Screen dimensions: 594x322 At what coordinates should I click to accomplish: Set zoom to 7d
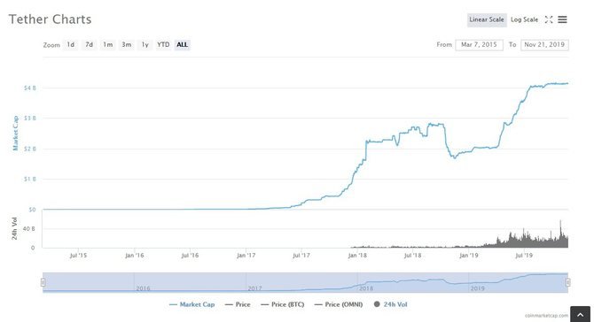coord(89,44)
